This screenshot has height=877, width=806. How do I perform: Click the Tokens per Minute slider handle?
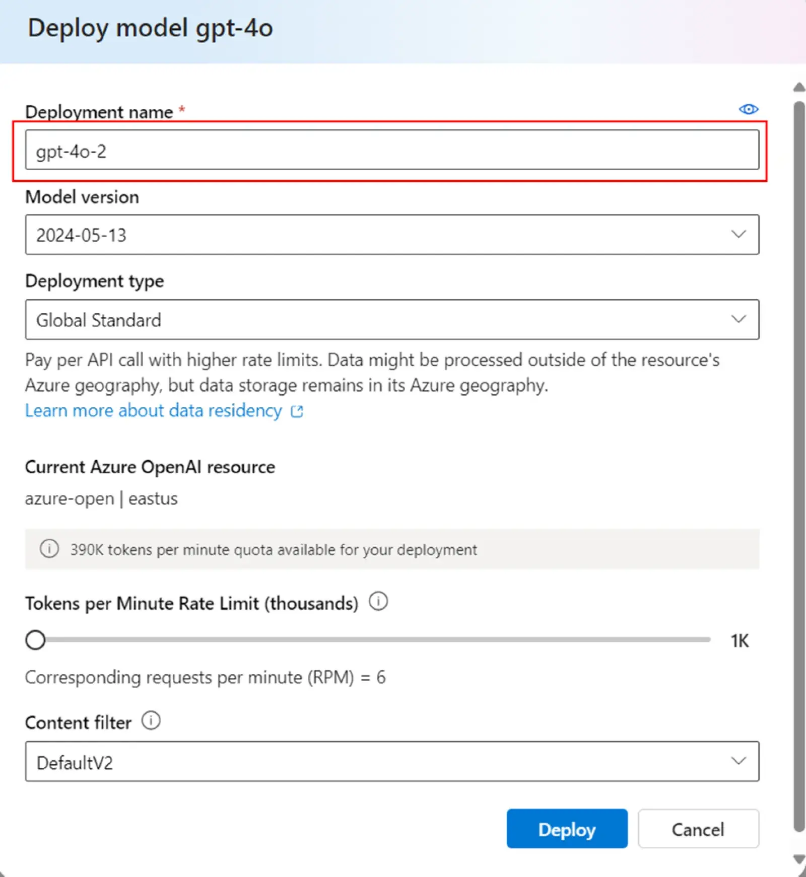coord(35,640)
